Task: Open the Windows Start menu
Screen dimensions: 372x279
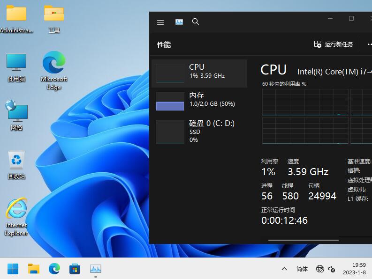Action: pyautogui.click(x=13, y=269)
